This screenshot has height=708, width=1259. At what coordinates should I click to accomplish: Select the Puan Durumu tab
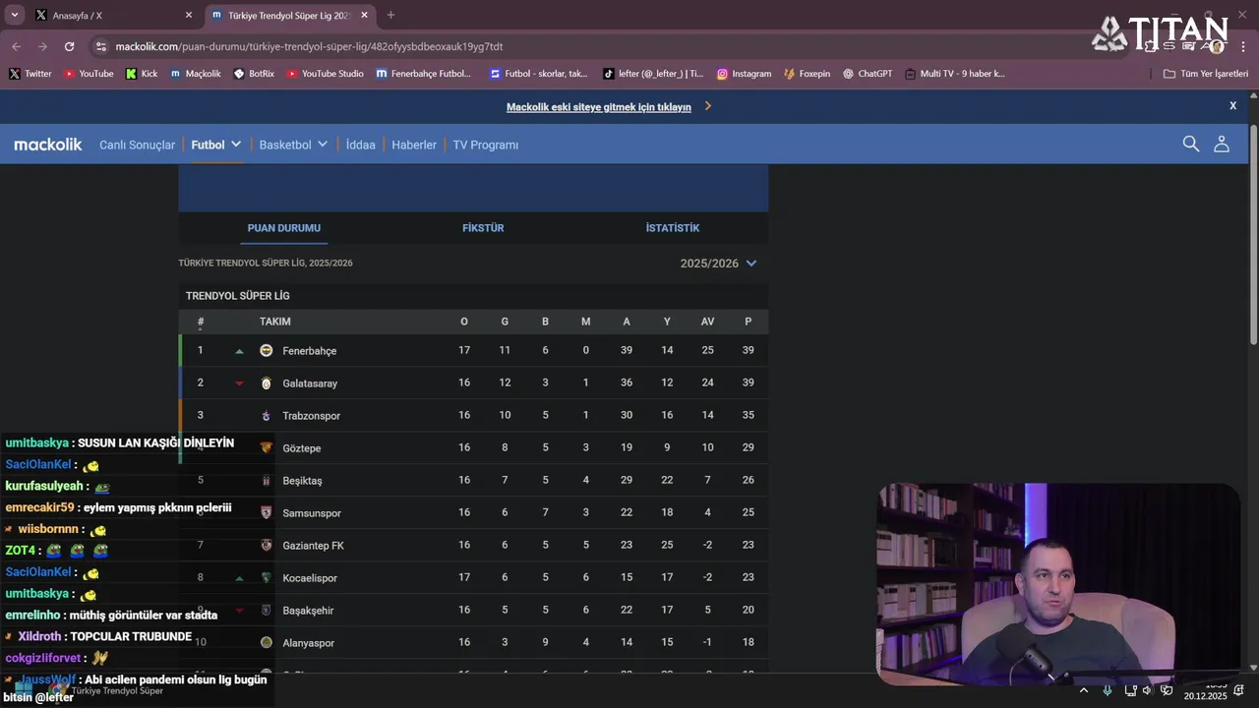coord(284,228)
